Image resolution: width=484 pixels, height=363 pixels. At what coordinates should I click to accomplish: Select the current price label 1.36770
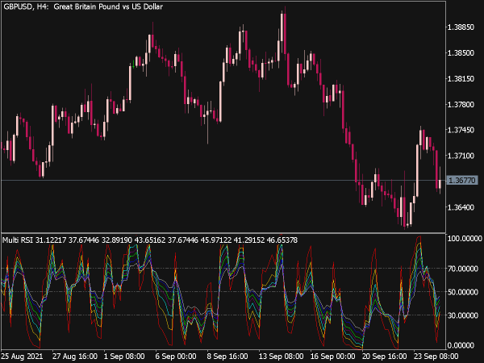tap(461, 180)
